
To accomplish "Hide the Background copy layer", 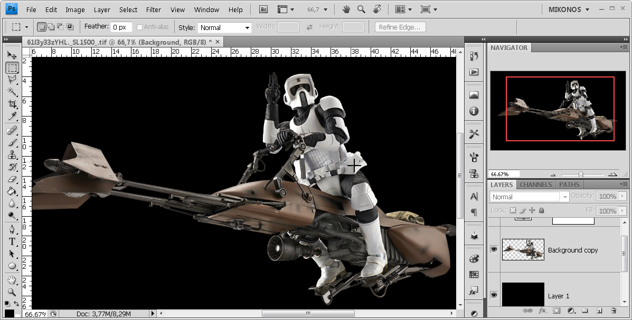I will coord(494,249).
